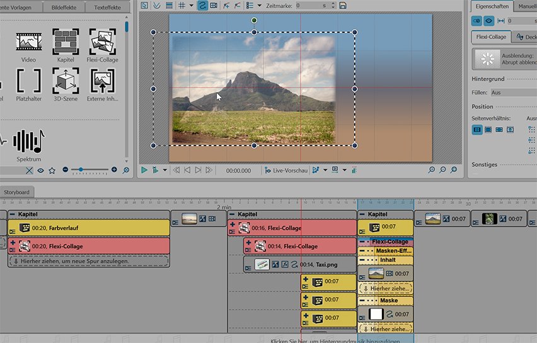Click the save icon beside Zeitmarke field
Viewport: 537px width, 343px height.
point(343,5)
